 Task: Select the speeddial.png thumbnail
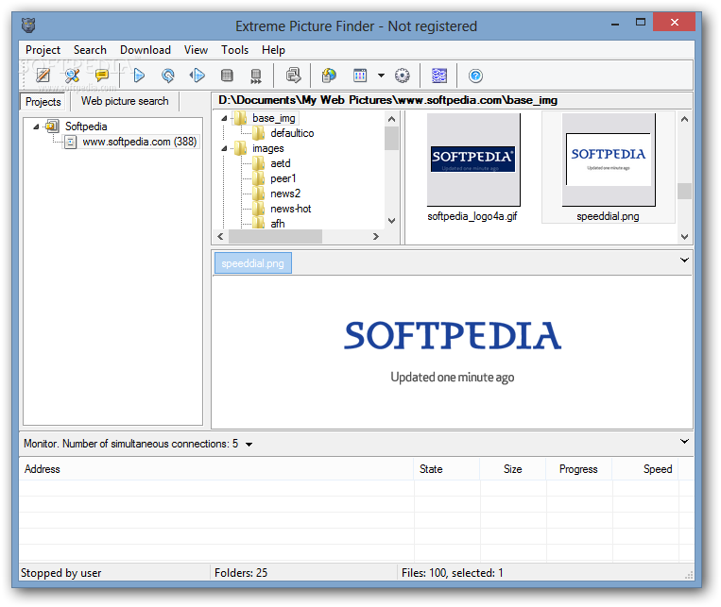pyautogui.click(x=608, y=168)
